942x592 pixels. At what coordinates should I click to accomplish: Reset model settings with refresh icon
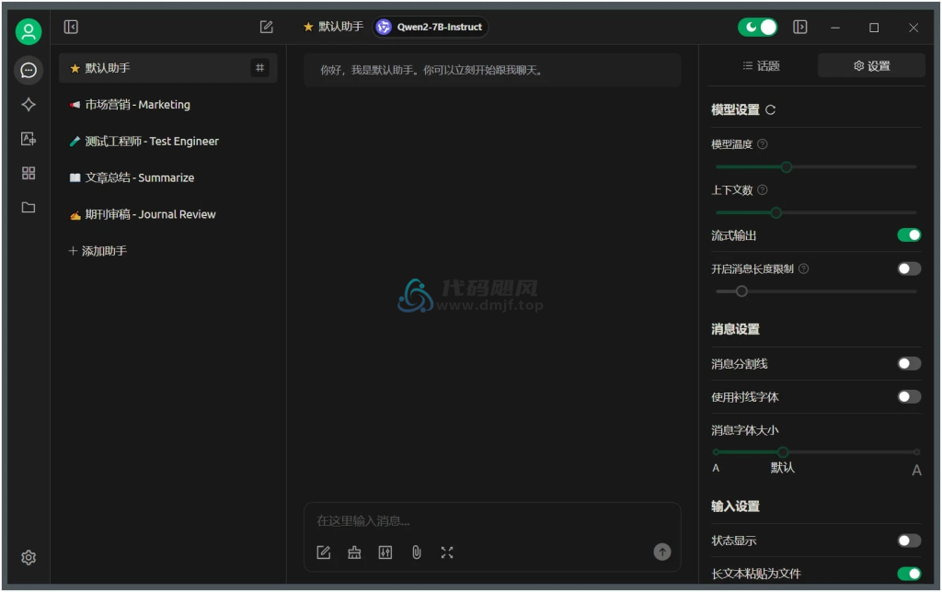click(x=770, y=110)
